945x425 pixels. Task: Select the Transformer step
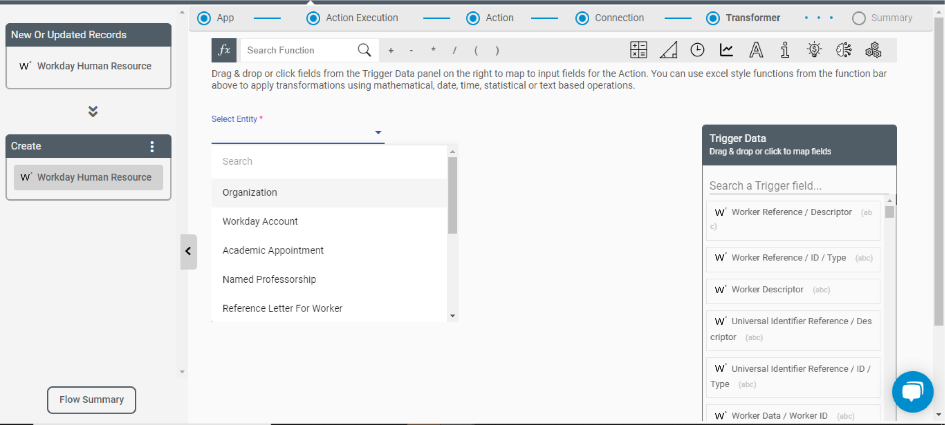(743, 18)
